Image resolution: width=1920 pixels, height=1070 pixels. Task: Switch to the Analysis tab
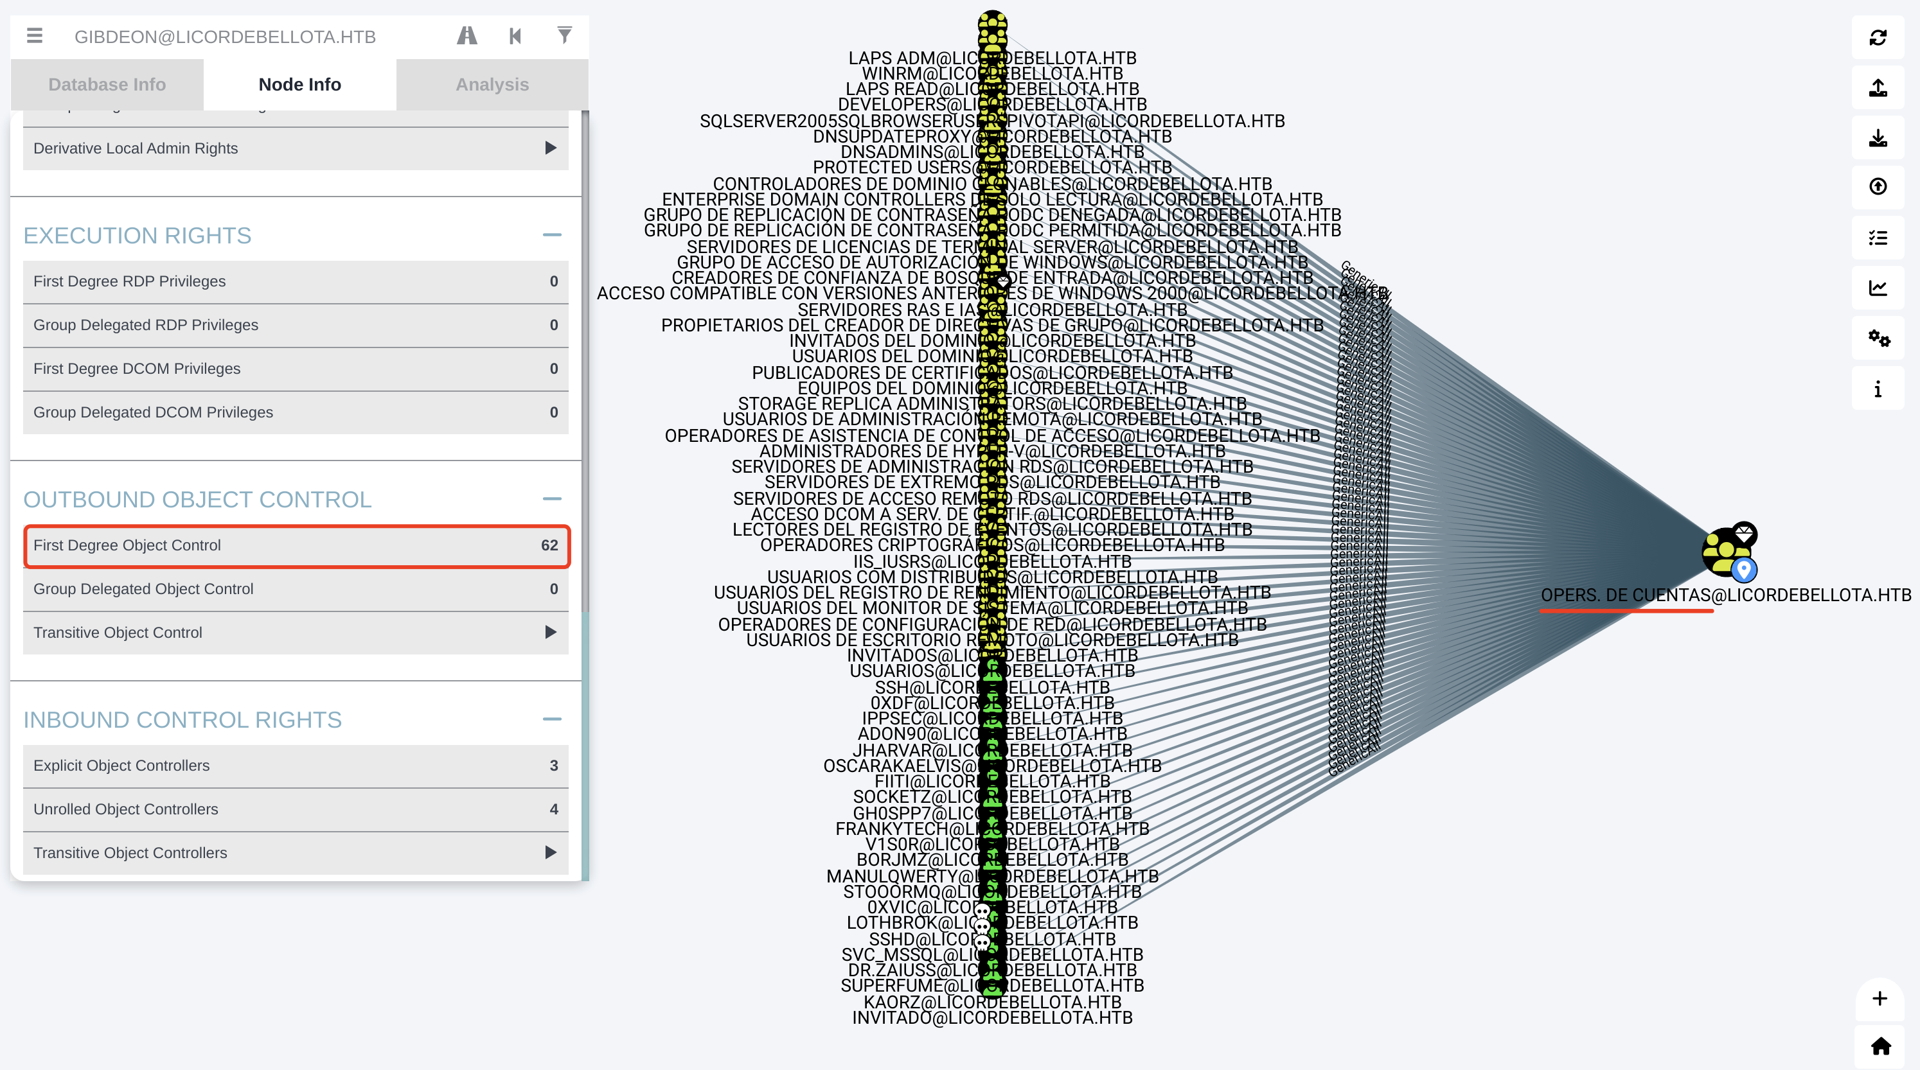point(492,84)
